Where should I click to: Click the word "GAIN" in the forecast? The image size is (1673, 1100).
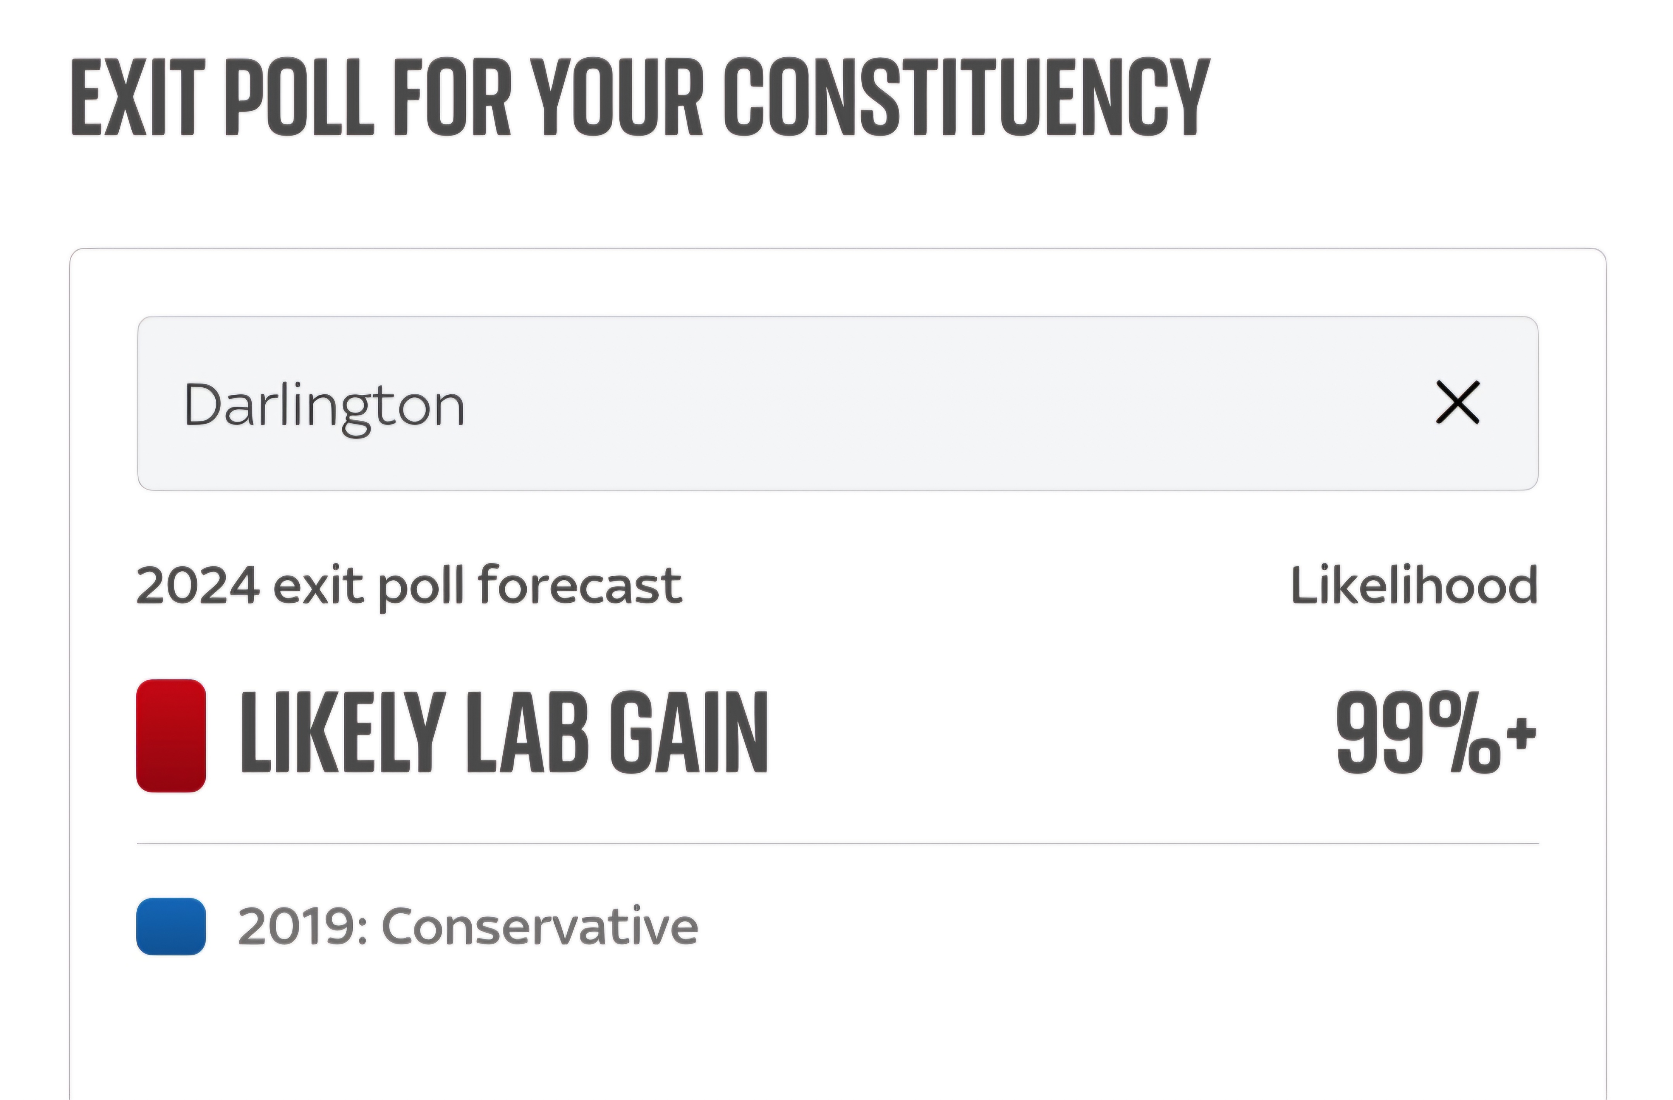click(688, 732)
